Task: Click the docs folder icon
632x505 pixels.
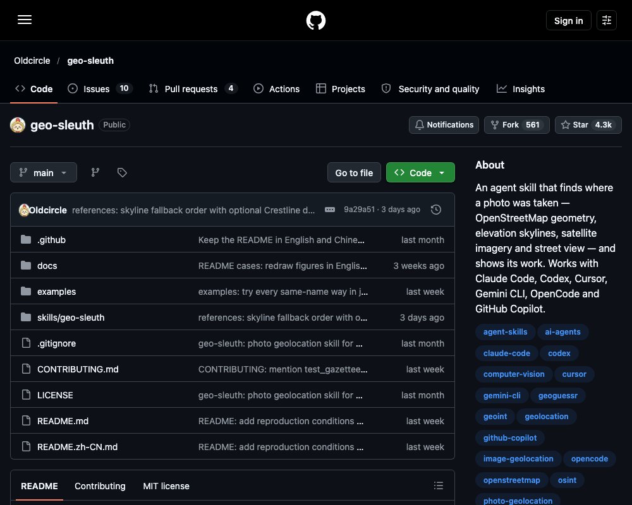Action: click(26, 265)
